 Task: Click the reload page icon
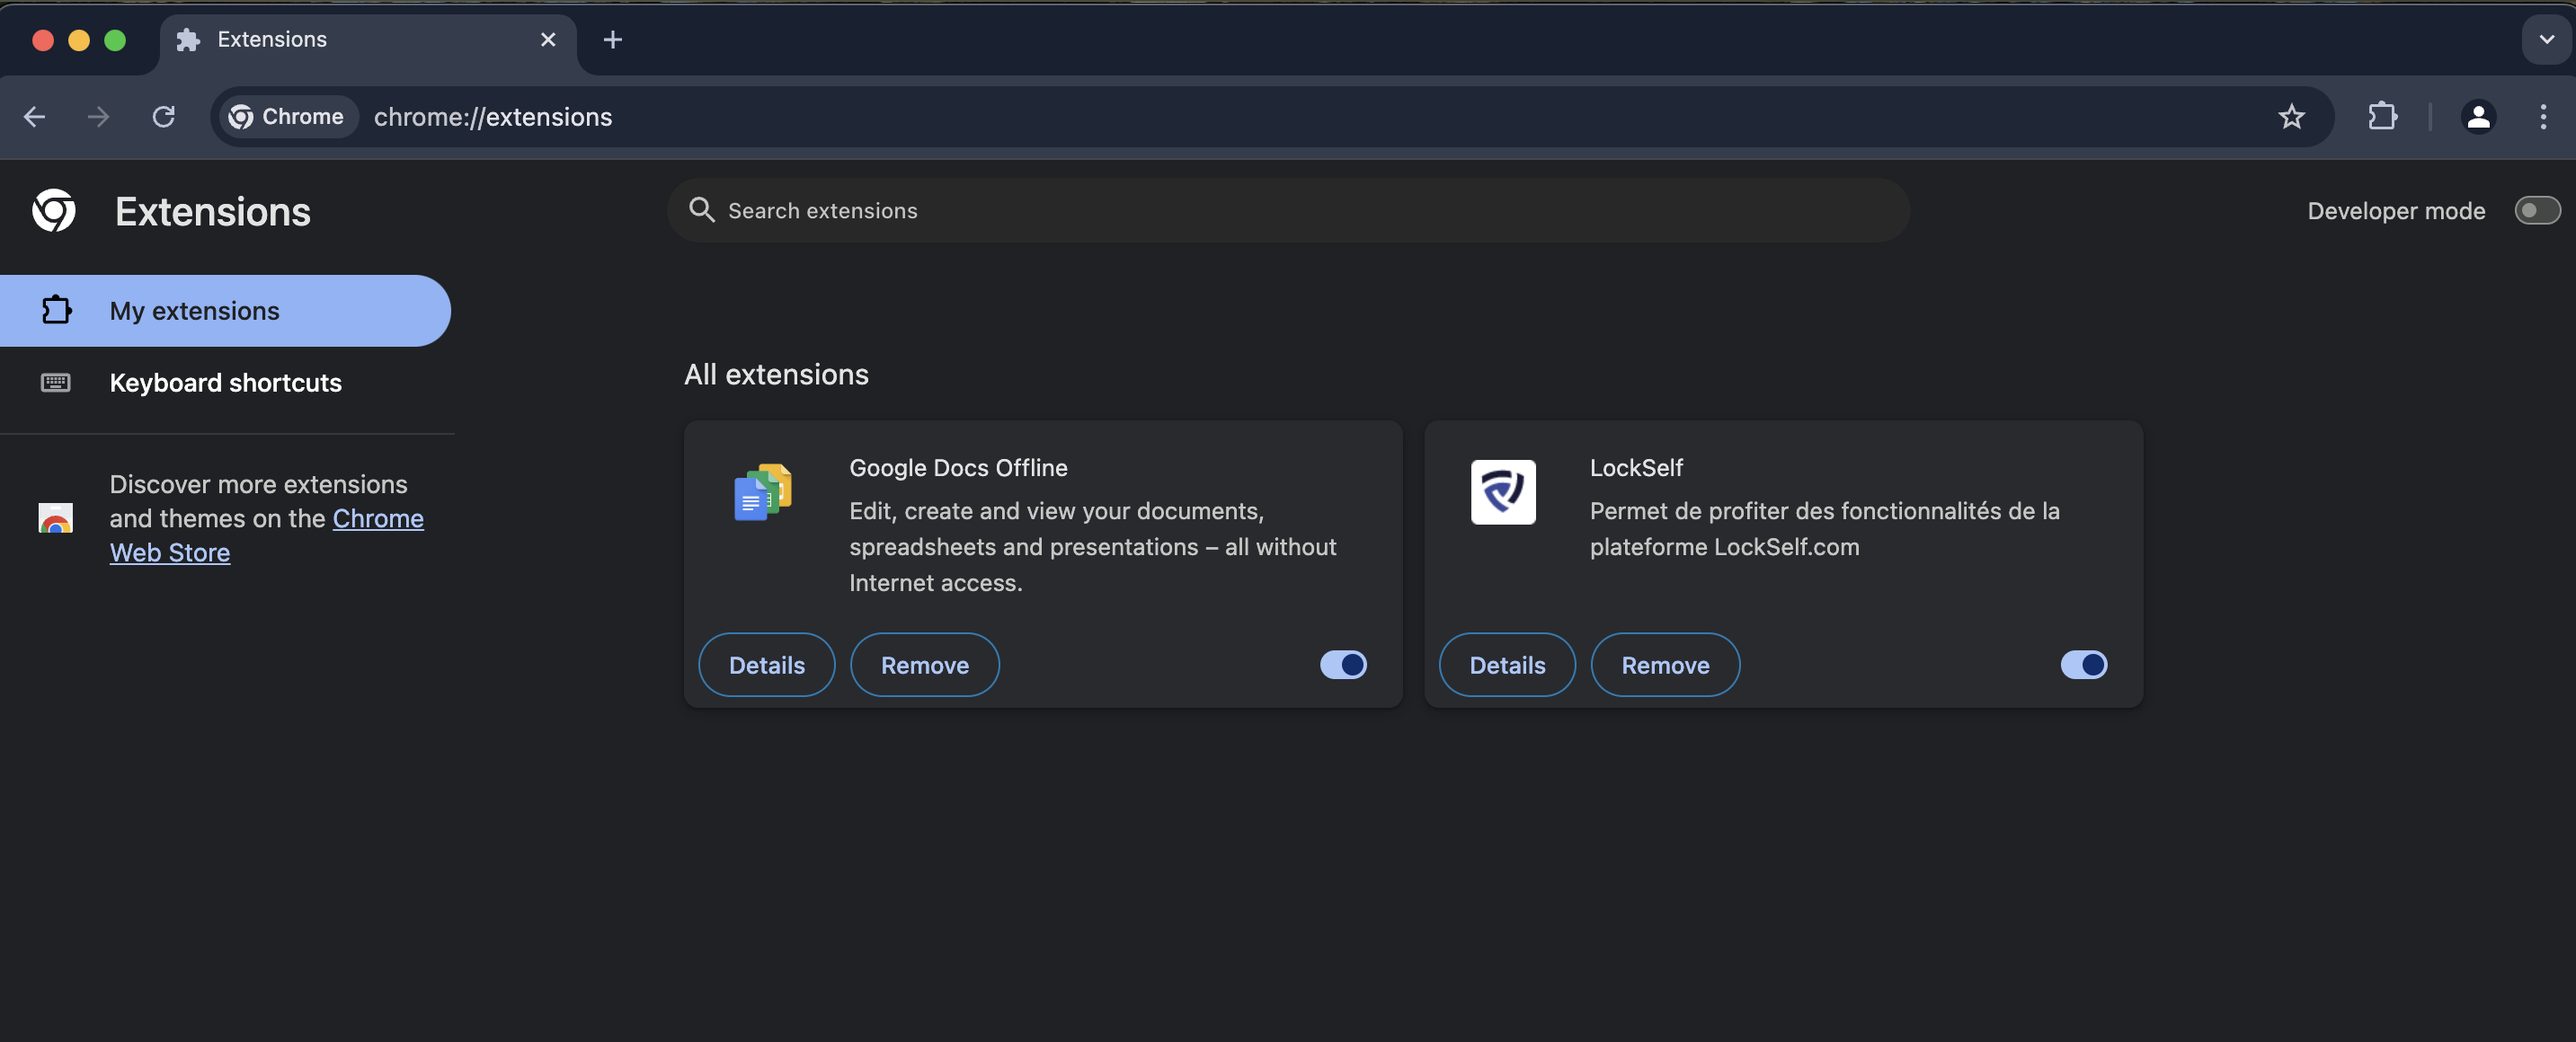tap(164, 117)
